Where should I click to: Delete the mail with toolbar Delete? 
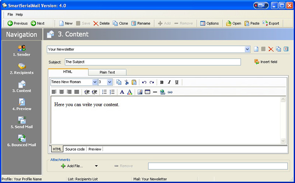[x=101, y=23]
